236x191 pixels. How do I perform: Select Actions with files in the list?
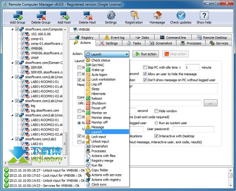[107, 156]
